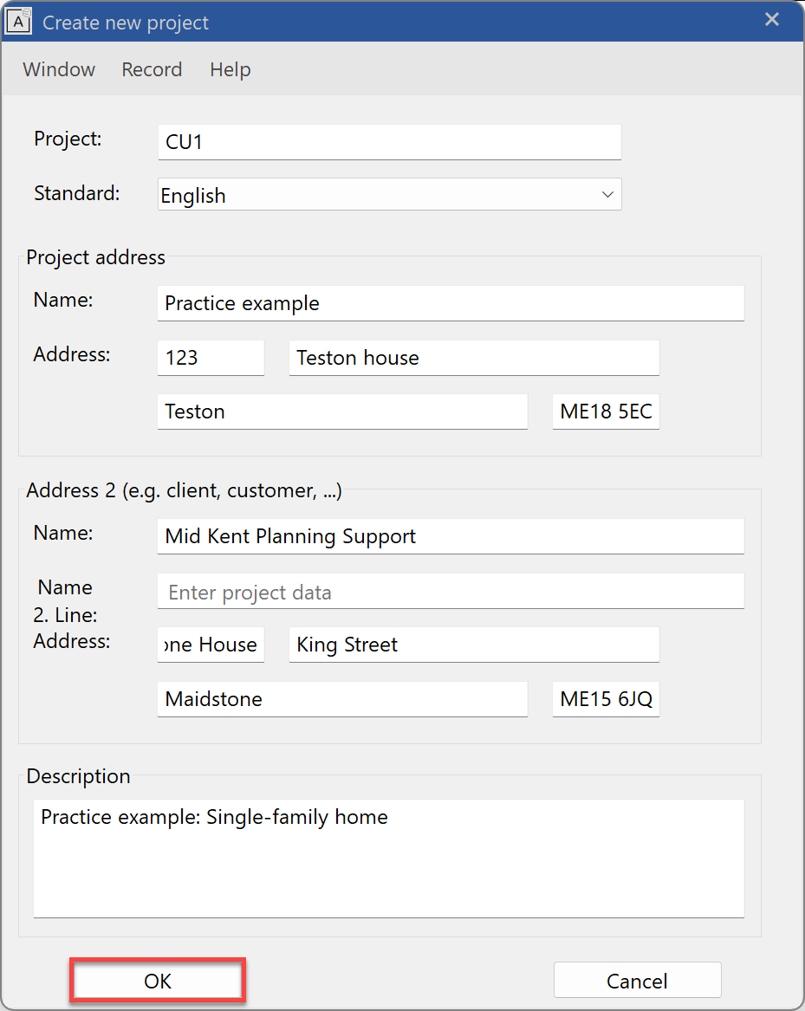Click the street field containing Teston house

click(x=473, y=357)
